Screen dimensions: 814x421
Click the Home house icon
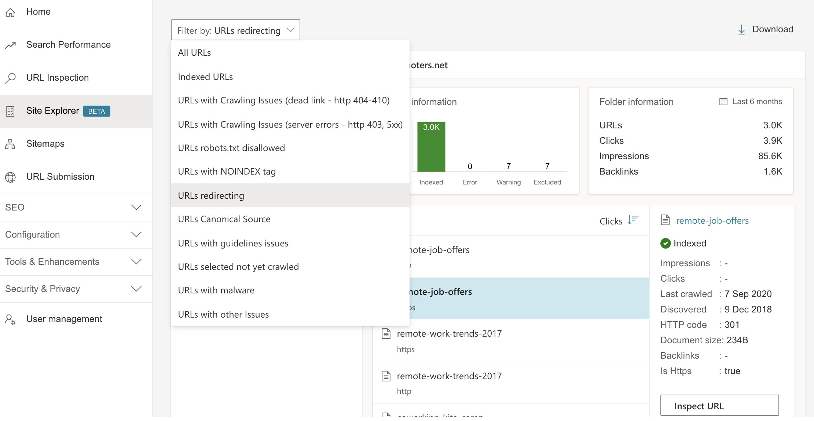coord(10,12)
